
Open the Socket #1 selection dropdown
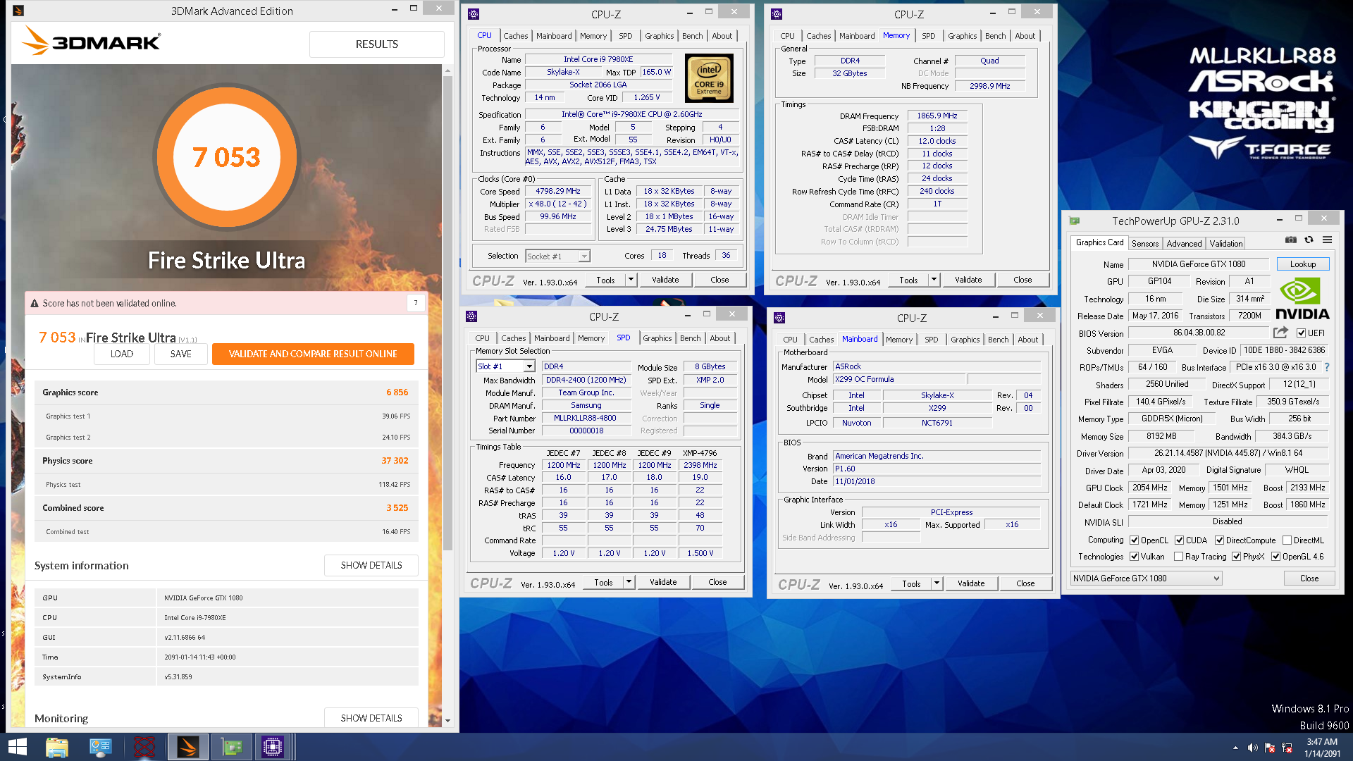(x=557, y=256)
